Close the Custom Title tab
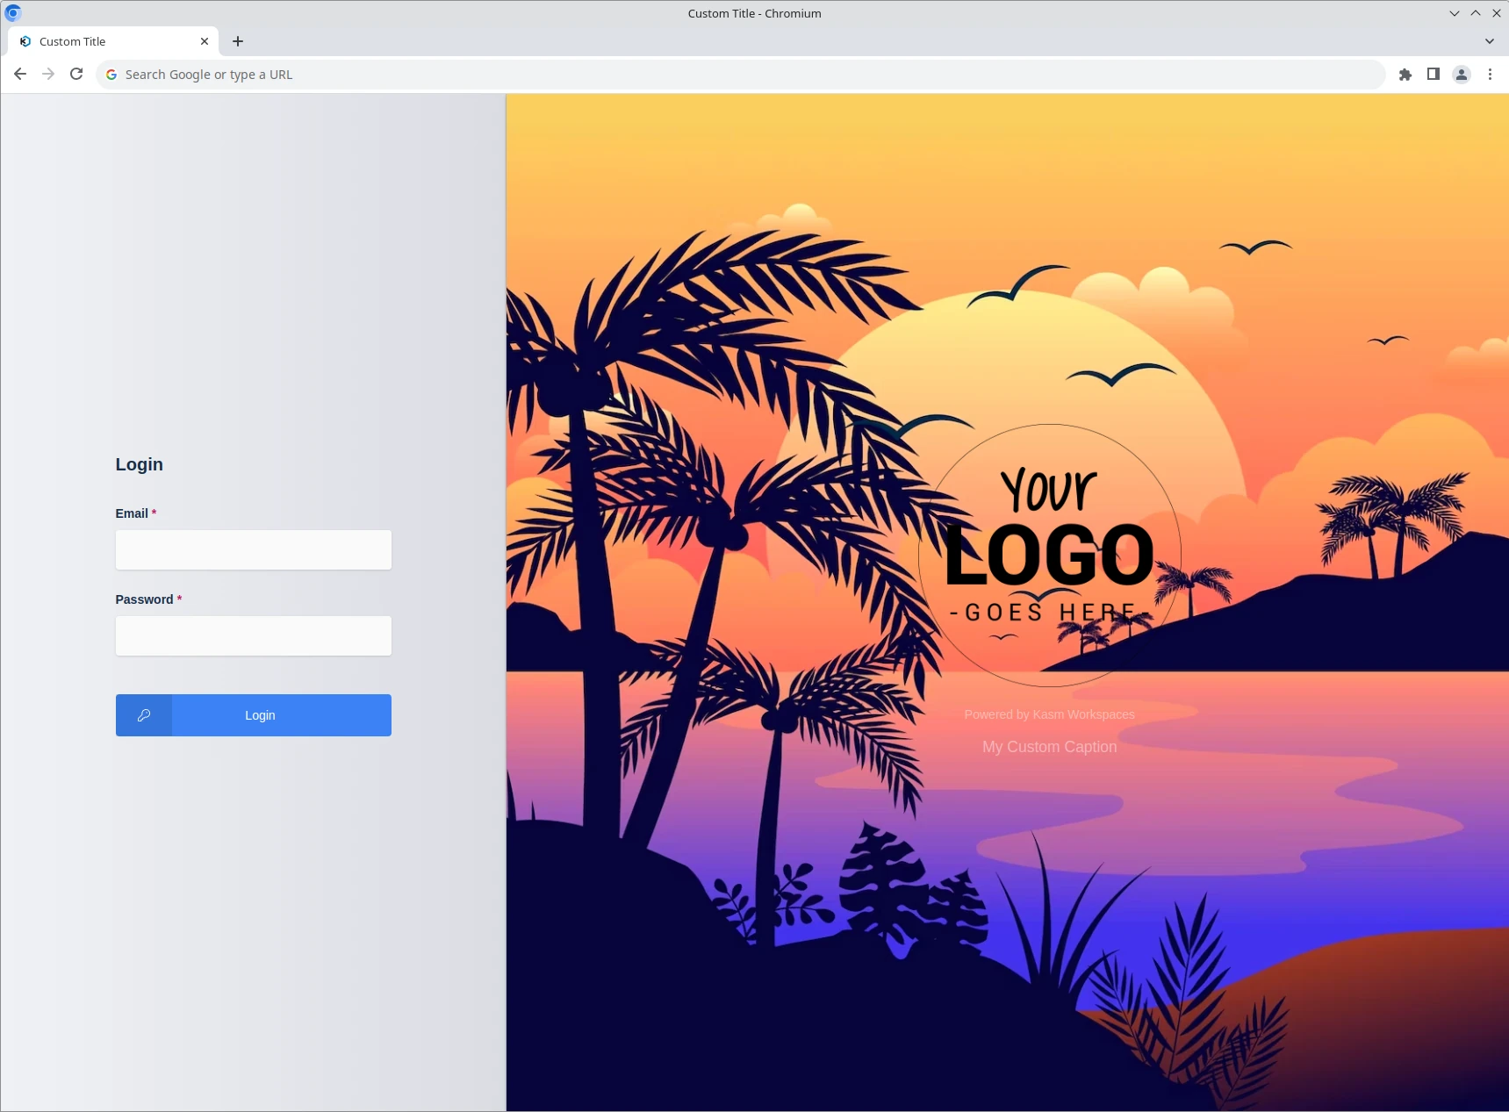This screenshot has width=1509, height=1112. pyautogui.click(x=205, y=41)
